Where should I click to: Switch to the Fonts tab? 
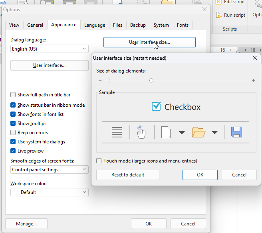(x=183, y=25)
